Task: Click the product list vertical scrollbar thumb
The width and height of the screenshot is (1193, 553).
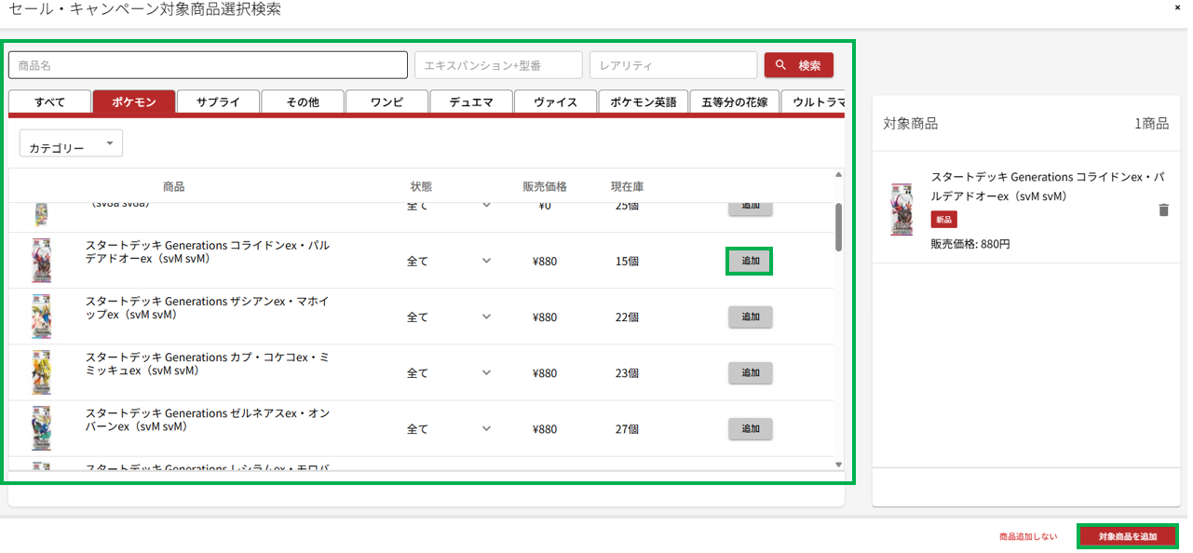Action: click(x=838, y=227)
